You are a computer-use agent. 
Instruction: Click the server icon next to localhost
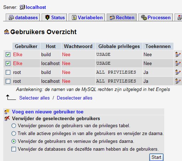click(x=22, y=7)
